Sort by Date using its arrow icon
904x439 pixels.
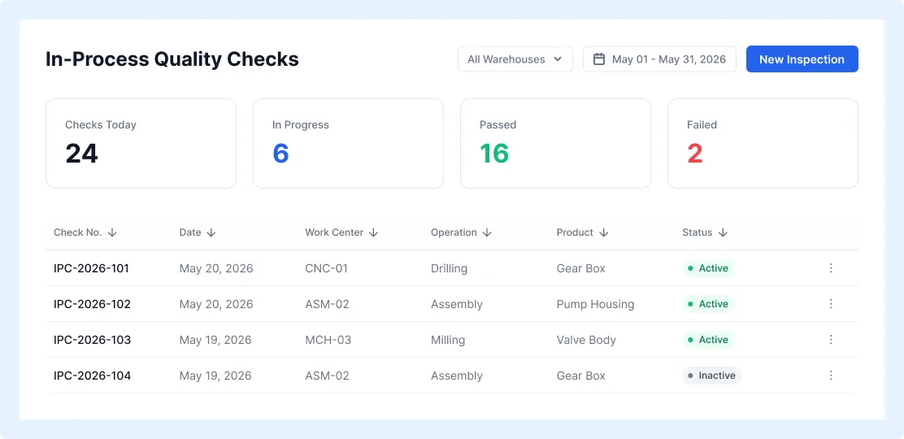pyautogui.click(x=211, y=233)
